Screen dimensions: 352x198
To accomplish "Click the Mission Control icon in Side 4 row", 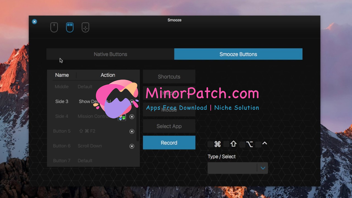I will 122,118.
